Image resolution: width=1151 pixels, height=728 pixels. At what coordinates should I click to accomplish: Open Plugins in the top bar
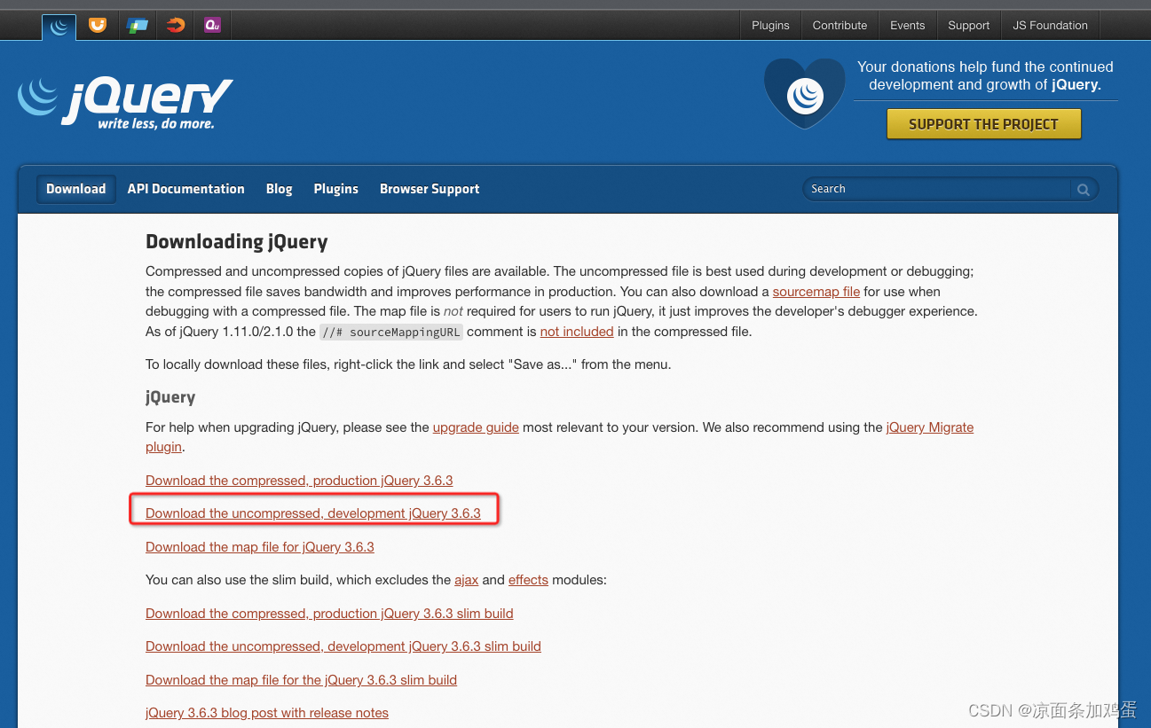pyautogui.click(x=770, y=26)
